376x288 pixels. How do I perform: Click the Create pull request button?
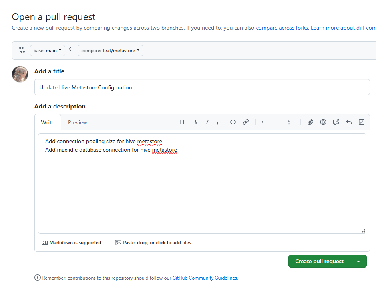319,262
